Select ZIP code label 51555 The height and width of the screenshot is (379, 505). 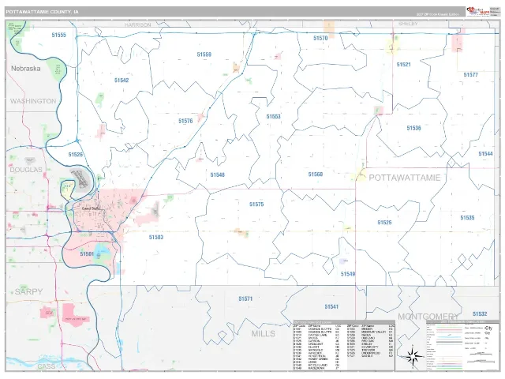tap(59, 35)
